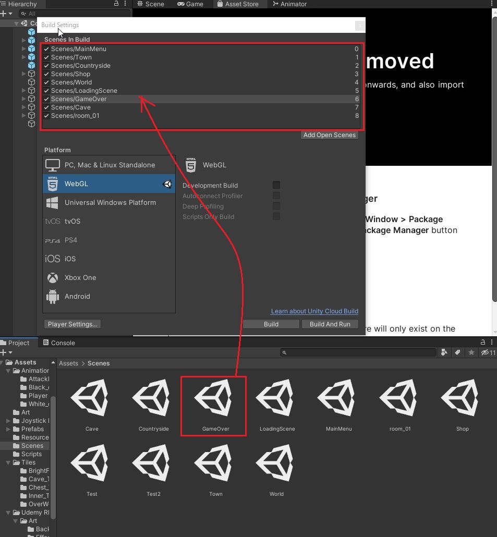The height and width of the screenshot is (537, 497).
Task: Click the Add Open Scenes button
Action: pos(330,135)
